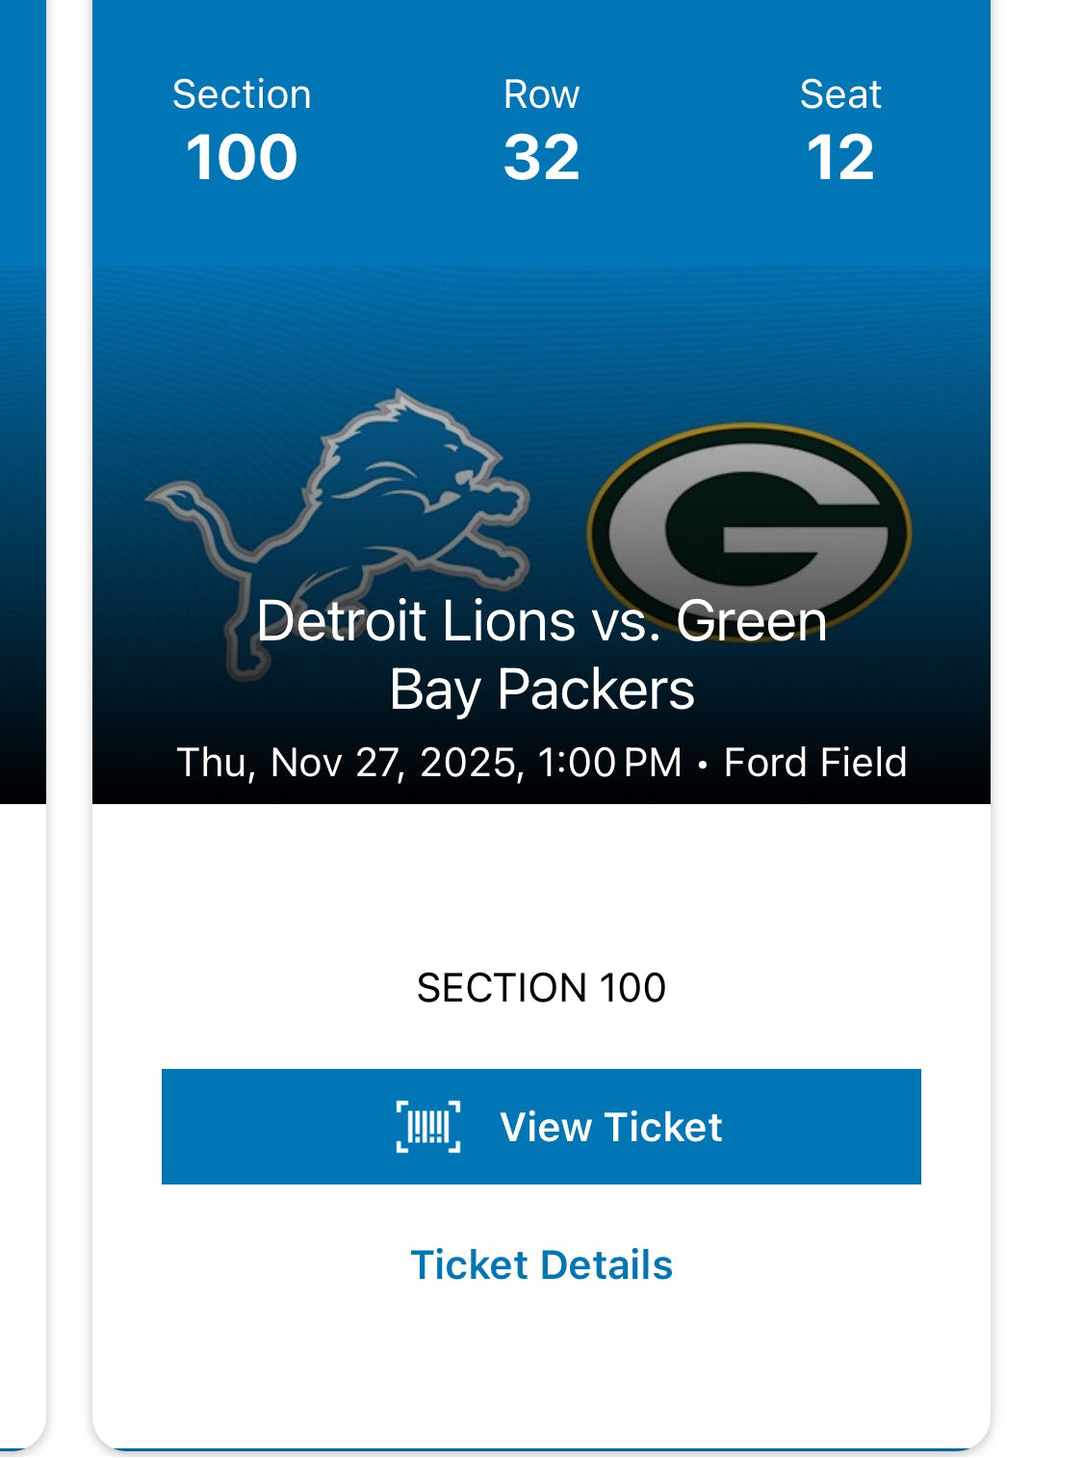Open the Ticket Details link
The width and height of the screenshot is (1083, 1458).
click(x=541, y=1265)
